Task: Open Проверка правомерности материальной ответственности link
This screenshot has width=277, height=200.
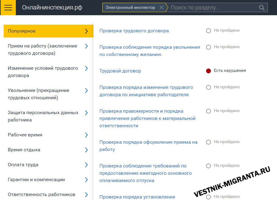Action: (147, 118)
